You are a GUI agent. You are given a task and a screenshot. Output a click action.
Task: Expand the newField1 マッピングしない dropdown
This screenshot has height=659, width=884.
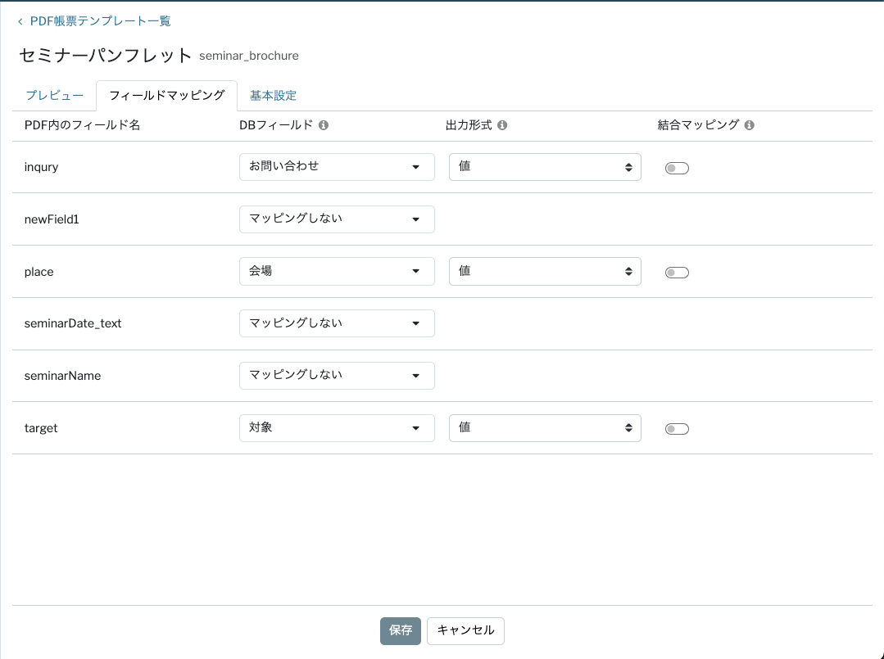337,219
